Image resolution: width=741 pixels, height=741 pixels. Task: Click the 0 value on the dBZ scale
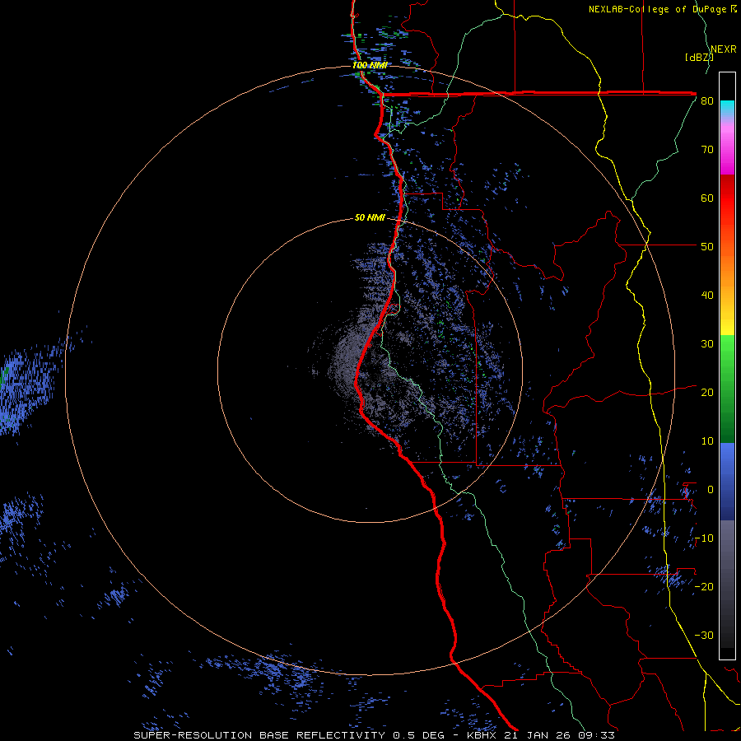pos(710,490)
